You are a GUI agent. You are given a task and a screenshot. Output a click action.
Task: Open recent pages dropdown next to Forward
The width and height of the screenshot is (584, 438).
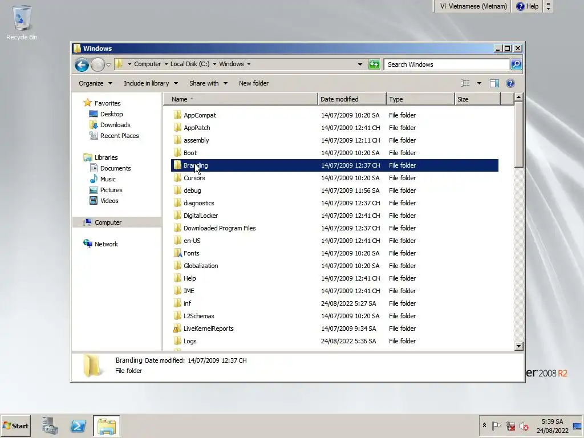tap(108, 65)
